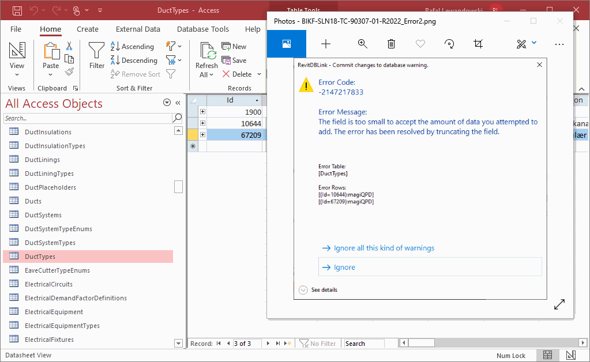This screenshot has width=590, height=362.
Task: Click Photos Crop icon
Action: pyautogui.click(x=478, y=44)
